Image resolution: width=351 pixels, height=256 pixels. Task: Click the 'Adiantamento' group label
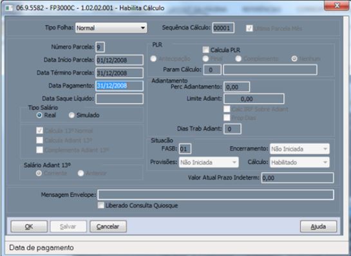tap(169, 80)
